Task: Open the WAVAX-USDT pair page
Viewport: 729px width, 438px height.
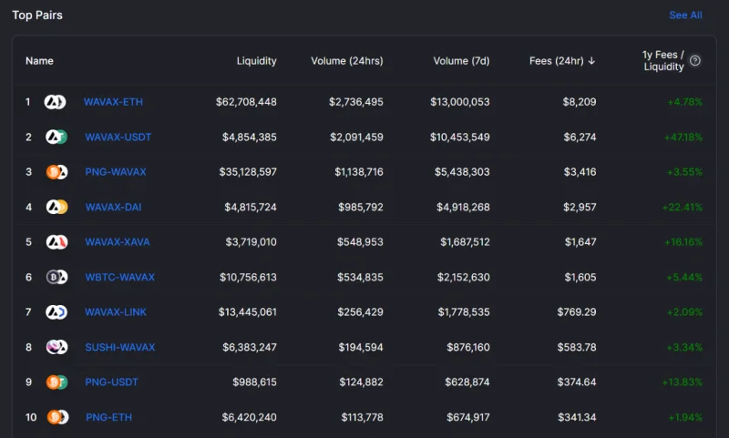Action: 118,137
